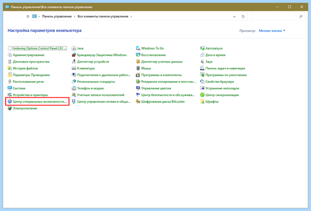This screenshot has height=211, width=311.
Task: Open Региональные стандарты link
Action: (96, 82)
